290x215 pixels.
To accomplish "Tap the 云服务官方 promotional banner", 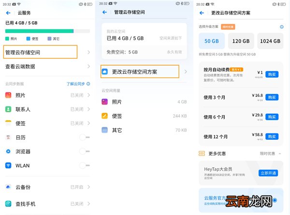I will pyautogui.click(x=241, y=200).
